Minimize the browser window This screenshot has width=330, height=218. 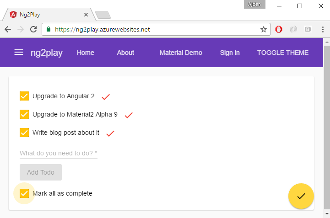coord(279,6)
